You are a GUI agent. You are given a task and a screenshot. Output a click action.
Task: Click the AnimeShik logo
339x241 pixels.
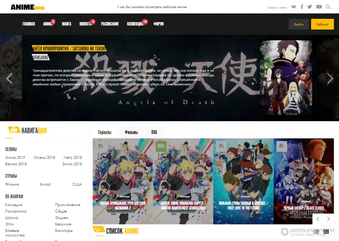28,7
